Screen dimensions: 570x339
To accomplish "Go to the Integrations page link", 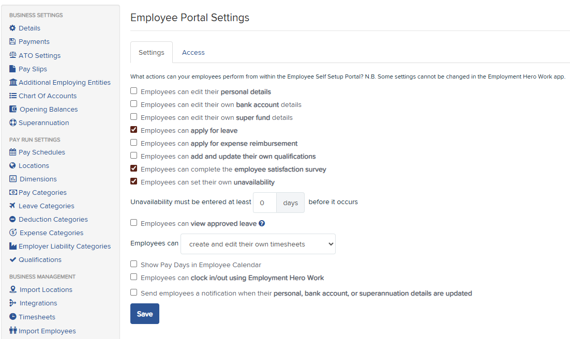I will point(38,303).
